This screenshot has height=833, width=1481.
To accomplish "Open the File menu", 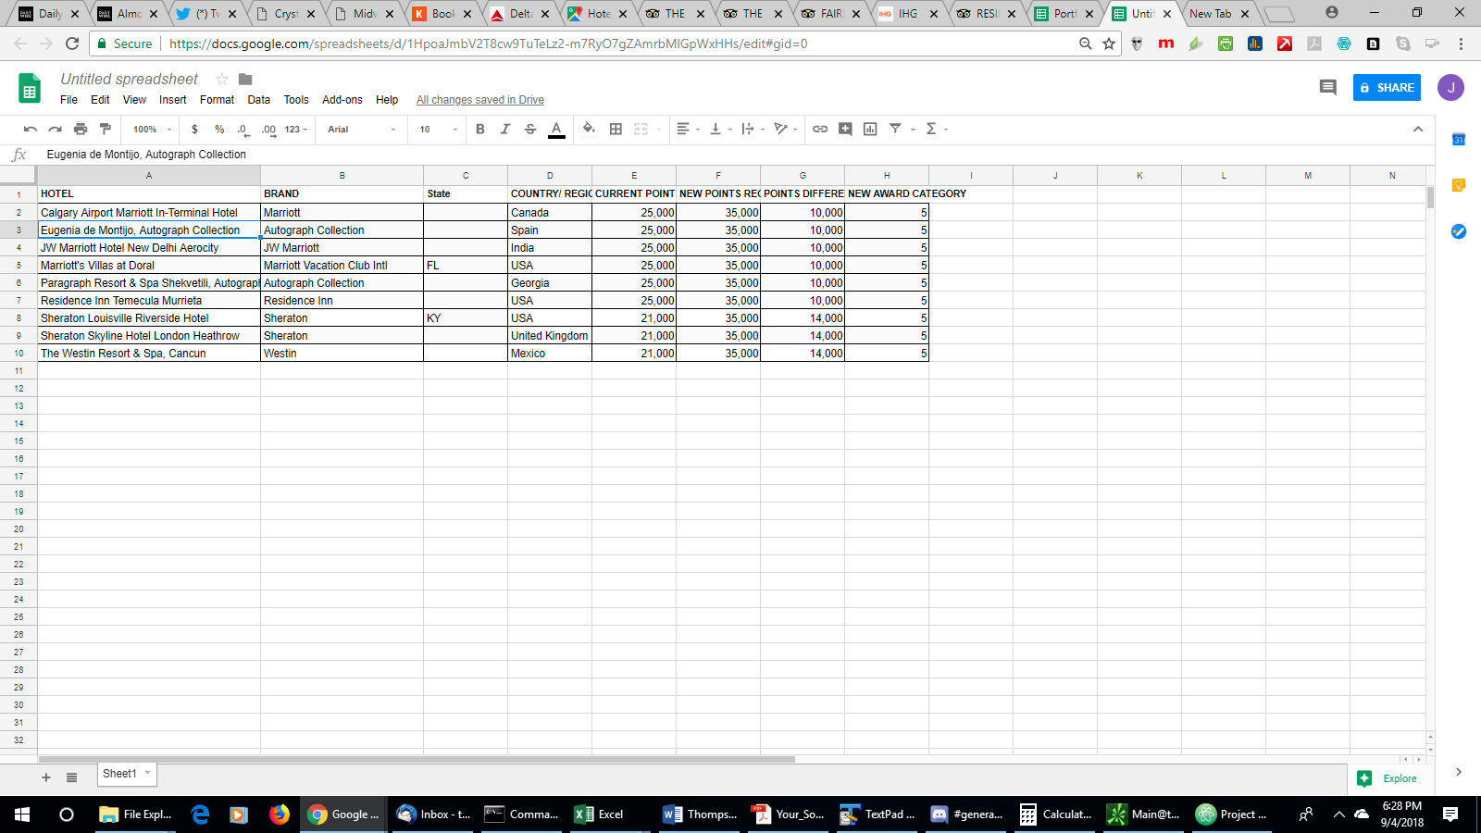I will point(68,100).
